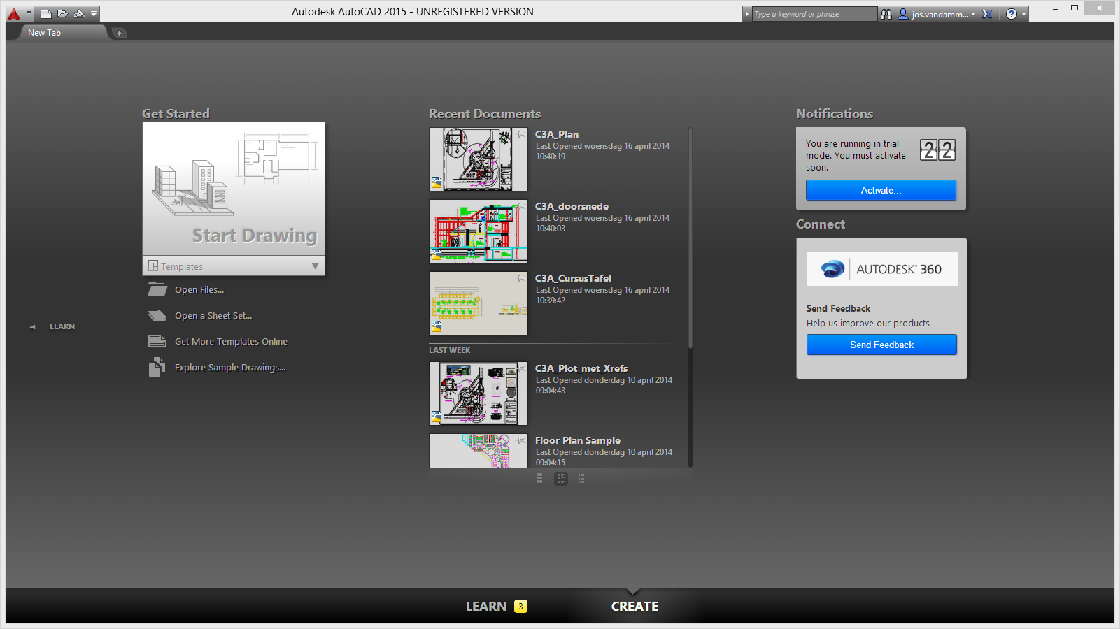Click the Recent Documents scrollbar
The width and height of the screenshot is (1120, 629).
pos(690,238)
